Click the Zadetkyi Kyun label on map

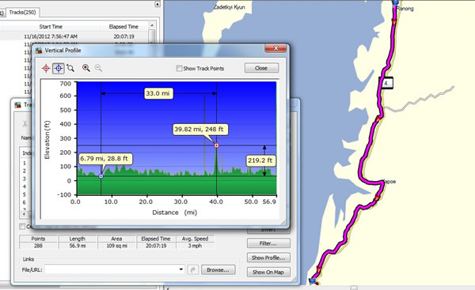click(x=230, y=7)
